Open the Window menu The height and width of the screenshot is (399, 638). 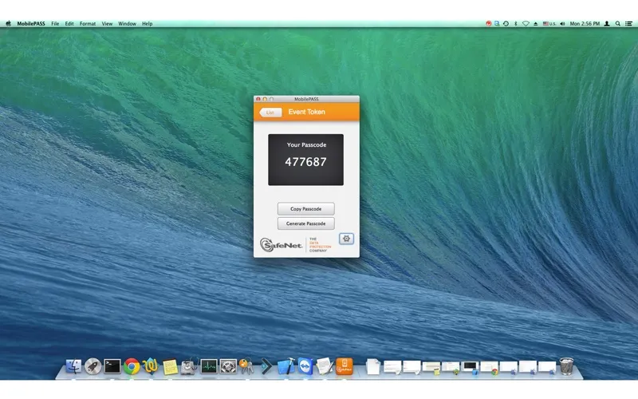[x=127, y=24]
